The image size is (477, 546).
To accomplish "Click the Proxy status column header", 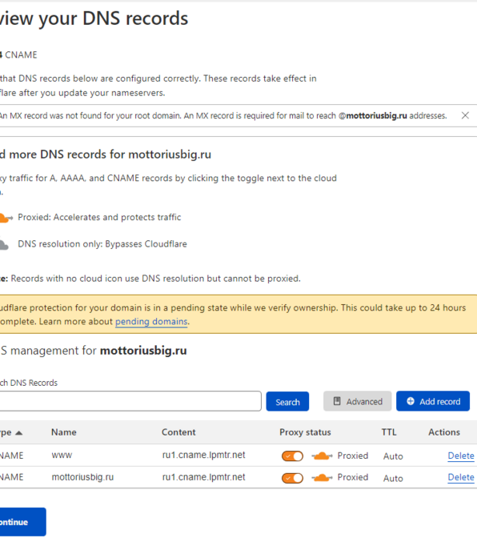I will pyautogui.click(x=305, y=432).
